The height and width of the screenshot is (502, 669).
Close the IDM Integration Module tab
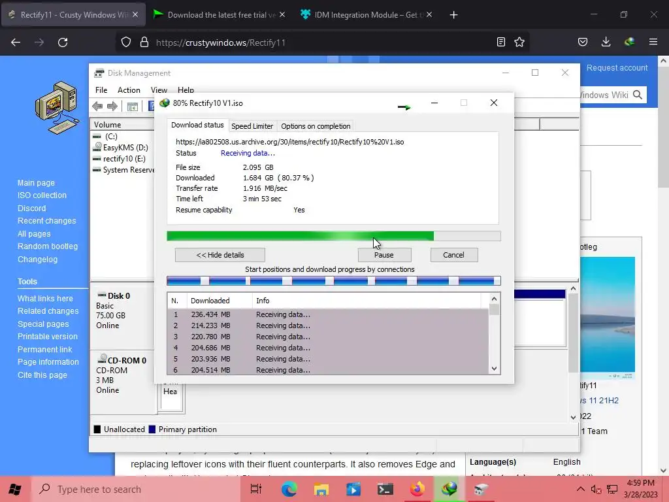pos(429,14)
